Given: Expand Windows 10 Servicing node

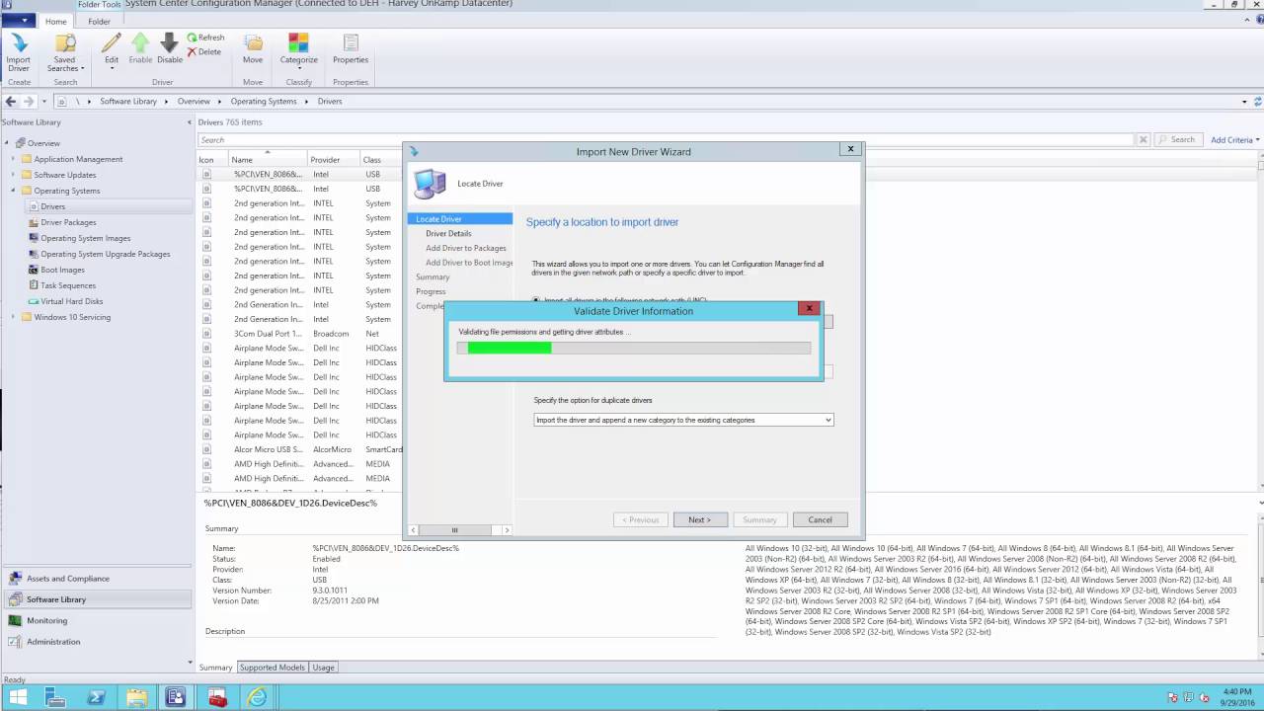Looking at the screenshot, I should [x=14, y=317].
